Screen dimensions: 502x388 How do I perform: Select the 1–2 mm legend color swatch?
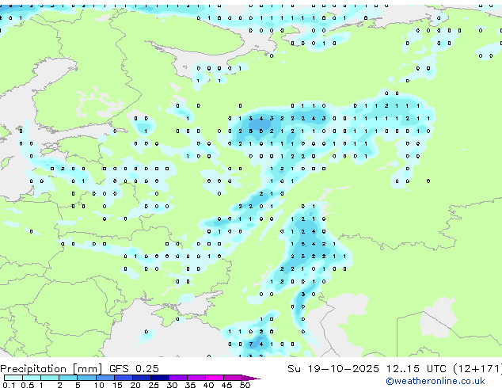50,378
